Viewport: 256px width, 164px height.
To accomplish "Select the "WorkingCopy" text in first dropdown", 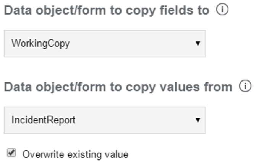I will point(41,43).
